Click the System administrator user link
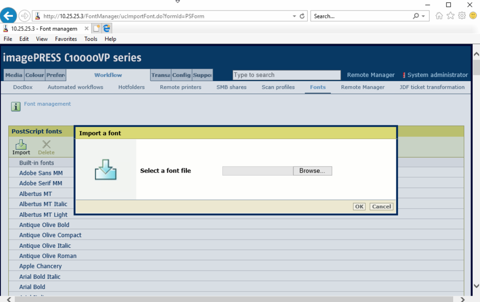 [x=437, y=75]
